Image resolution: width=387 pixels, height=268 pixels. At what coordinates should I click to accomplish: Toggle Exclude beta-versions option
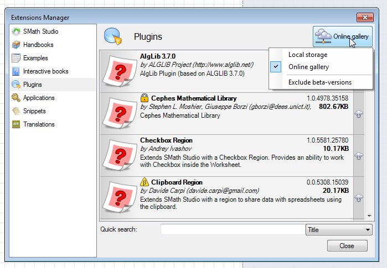pyautogui.click(x=319, y=82)
